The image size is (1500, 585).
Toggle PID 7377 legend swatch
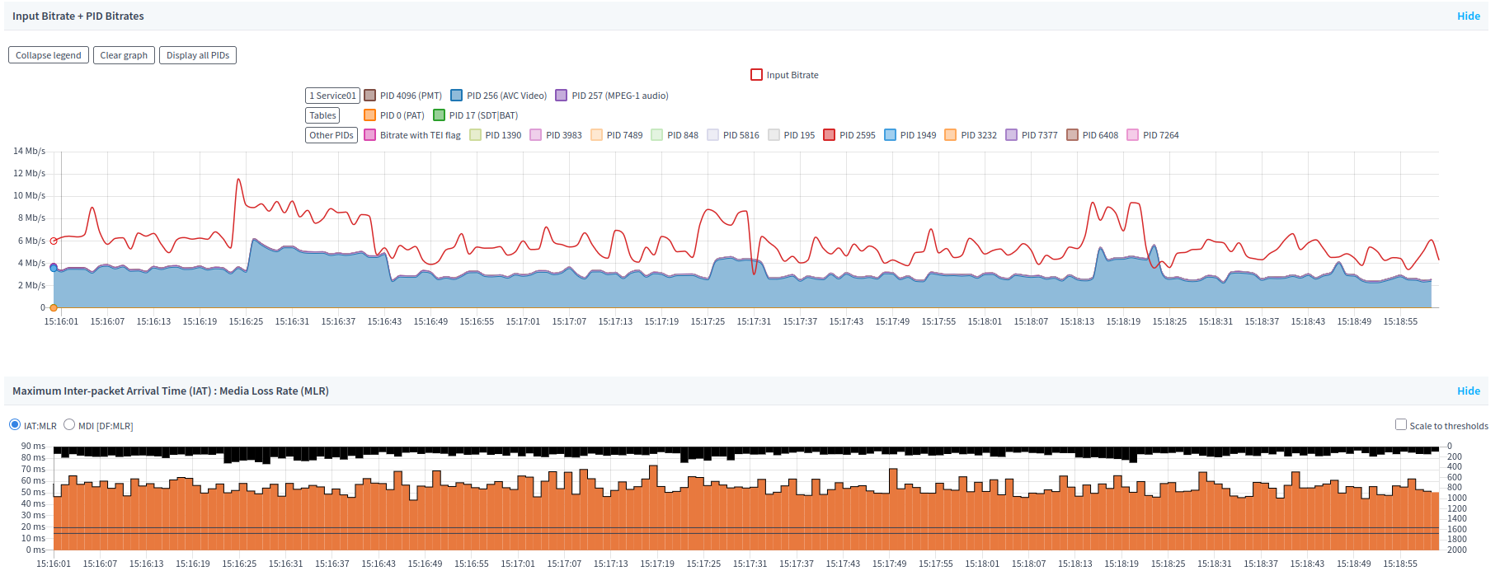(1012, 135)
